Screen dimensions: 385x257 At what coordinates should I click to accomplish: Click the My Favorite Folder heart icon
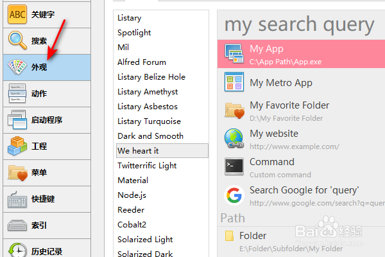coord(234,111)
